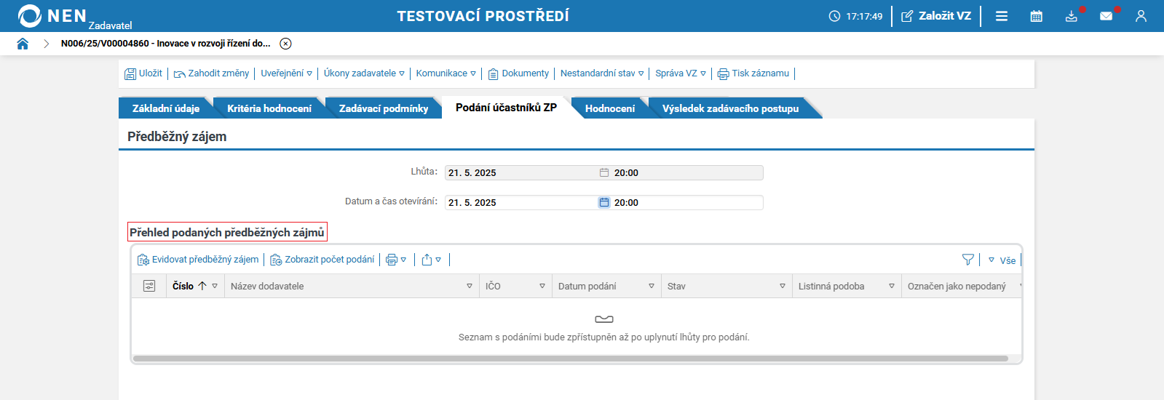Viewport: 1164px width, 400px height.
Task: Click Datum a čas otevírání time field
Action: (687, 203)
